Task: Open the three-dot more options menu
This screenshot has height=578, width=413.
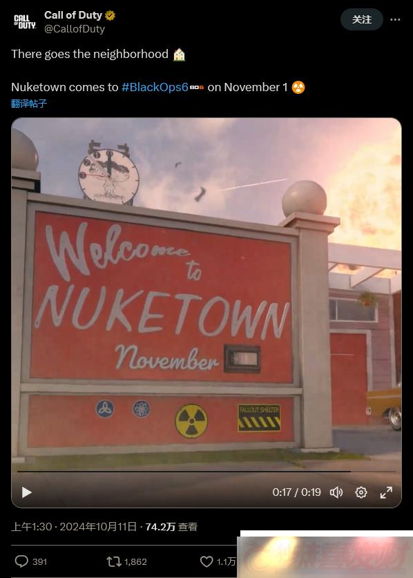Action: point(395,19)
